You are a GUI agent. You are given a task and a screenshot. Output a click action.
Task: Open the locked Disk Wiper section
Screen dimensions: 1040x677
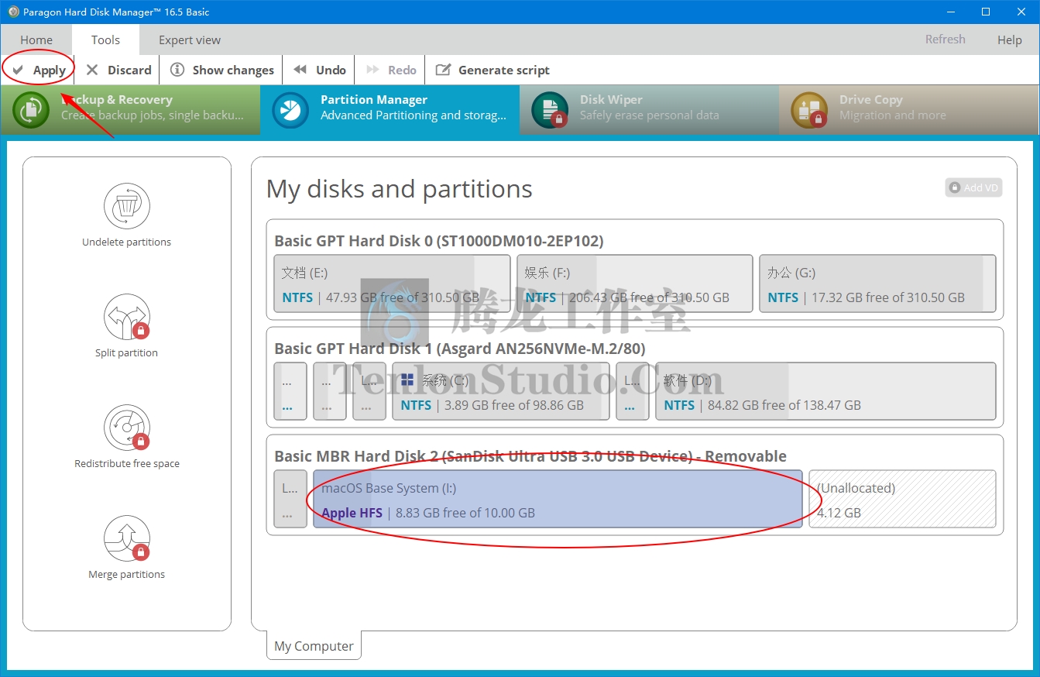649,109
